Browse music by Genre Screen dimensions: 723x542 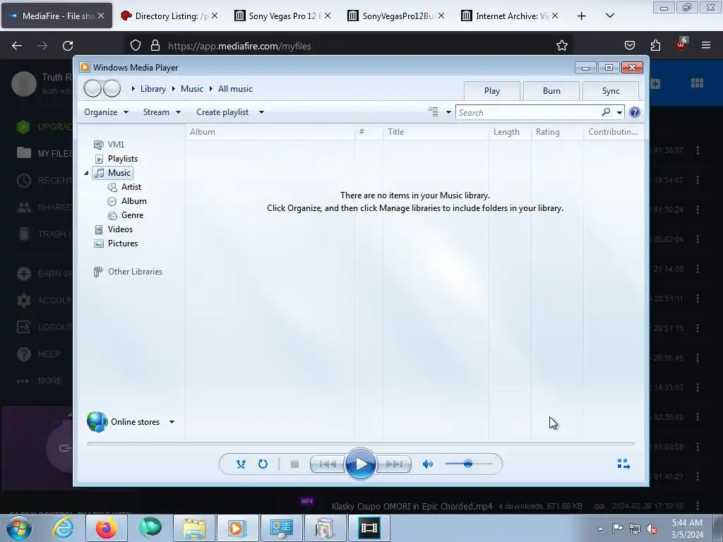(132, 215)
